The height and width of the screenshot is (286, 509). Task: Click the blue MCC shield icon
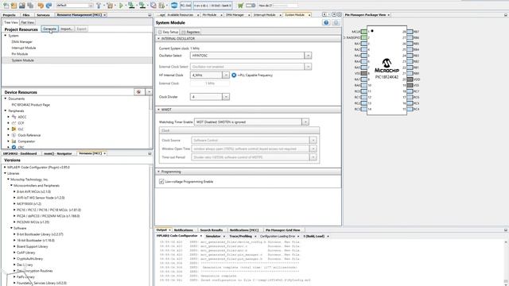click(174, 6)
